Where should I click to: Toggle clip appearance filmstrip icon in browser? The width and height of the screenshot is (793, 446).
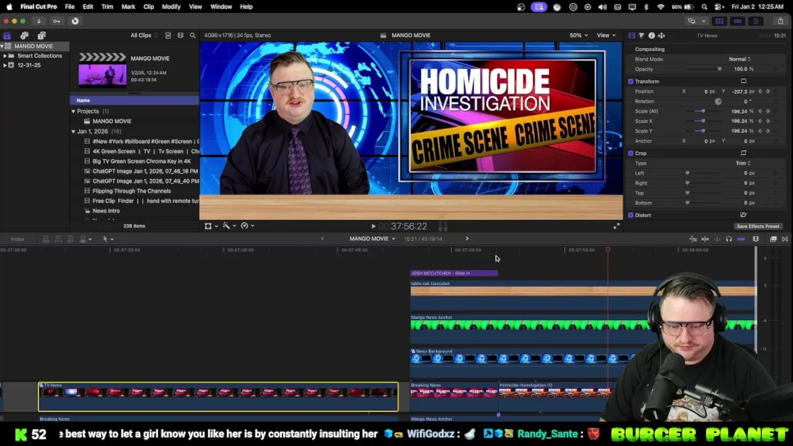180,35
